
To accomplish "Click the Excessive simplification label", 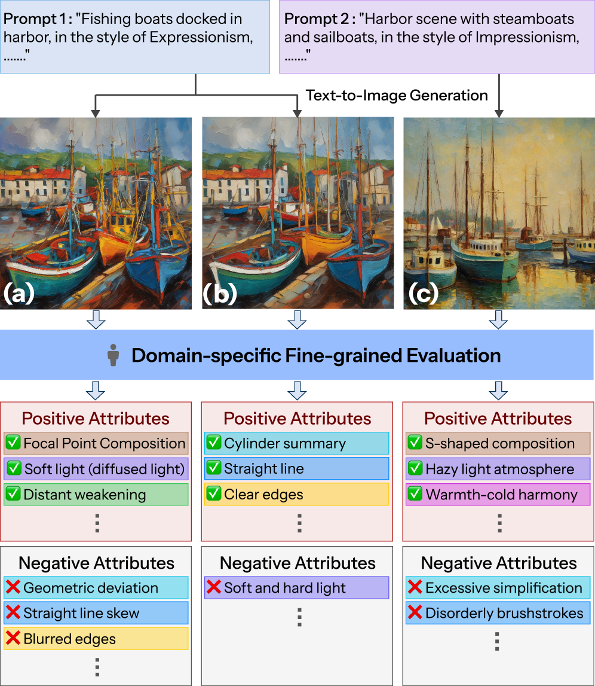I will [x=504, y=587].
